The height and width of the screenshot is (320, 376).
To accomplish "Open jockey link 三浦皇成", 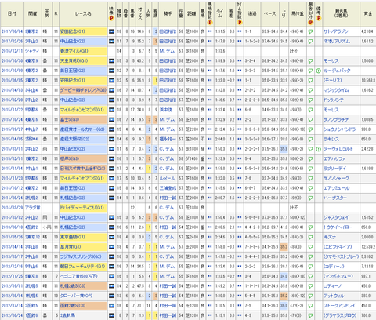I will (168, 188).
